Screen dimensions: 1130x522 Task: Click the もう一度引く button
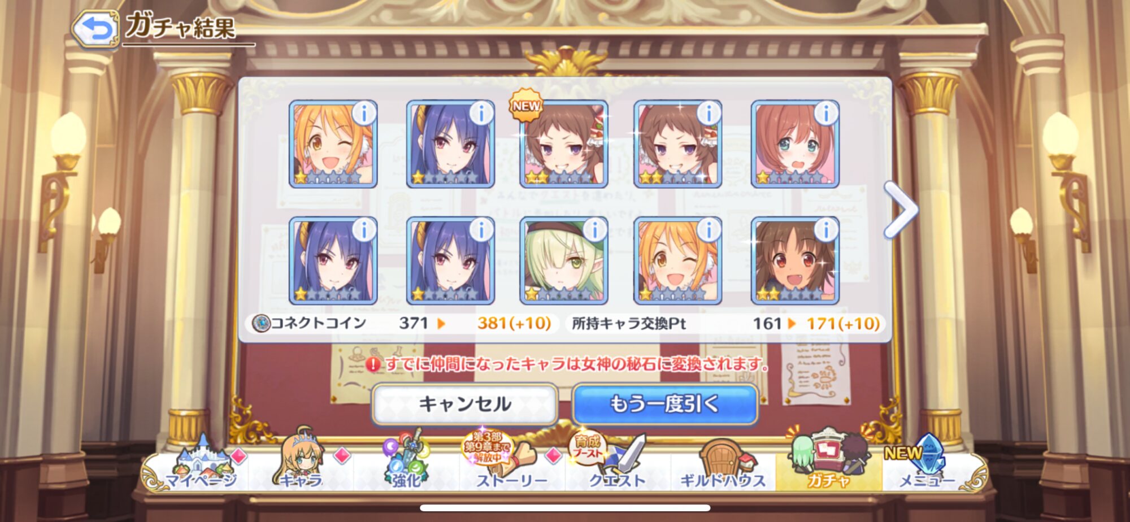[x=664, y=404]
